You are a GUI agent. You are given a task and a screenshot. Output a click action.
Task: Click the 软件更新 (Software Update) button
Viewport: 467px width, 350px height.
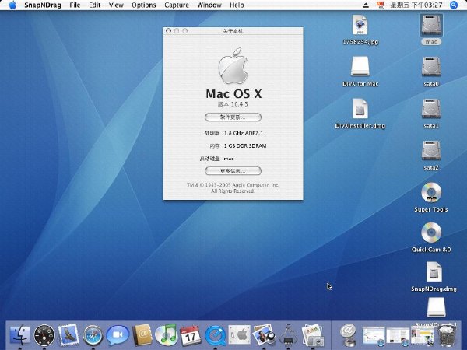[233, 117]
